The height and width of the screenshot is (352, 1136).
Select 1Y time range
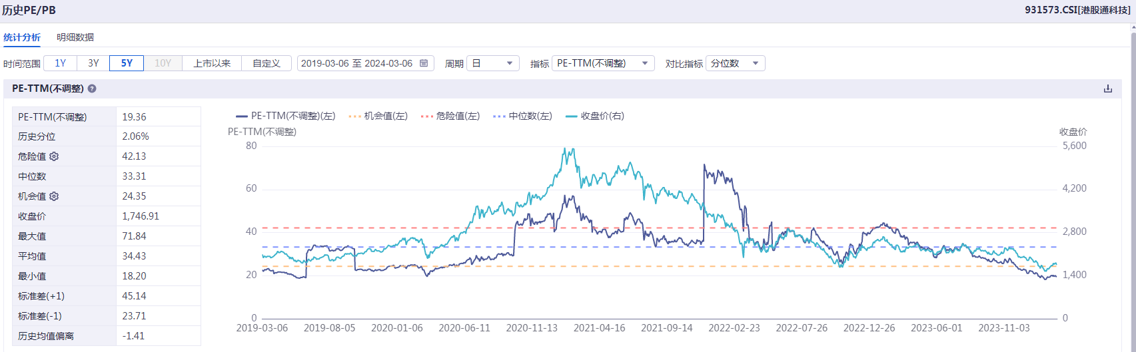pos(60,63)
